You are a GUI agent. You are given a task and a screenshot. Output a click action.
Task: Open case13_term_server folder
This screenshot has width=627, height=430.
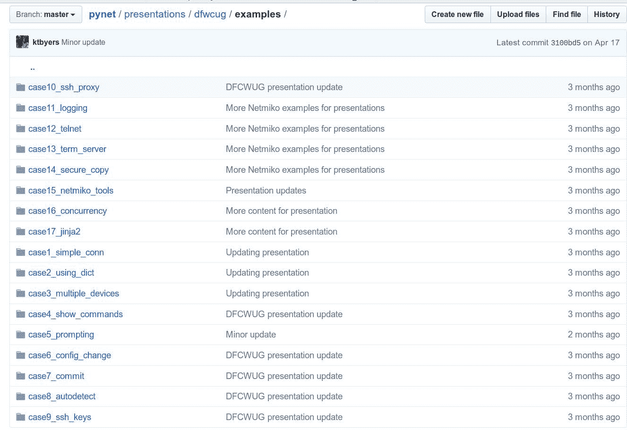click(67, 149)
